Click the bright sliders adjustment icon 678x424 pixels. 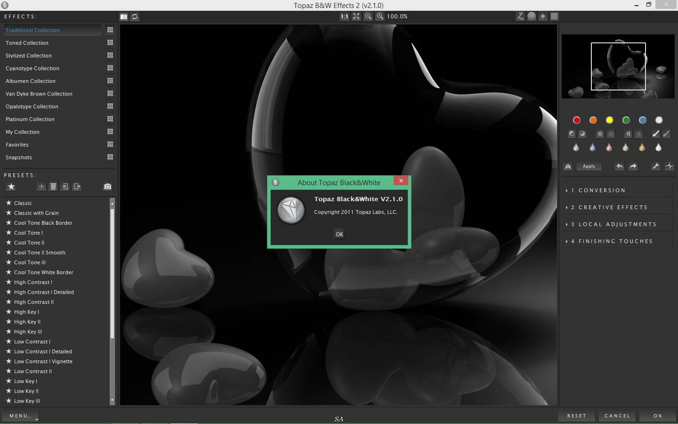coord(628,134)
